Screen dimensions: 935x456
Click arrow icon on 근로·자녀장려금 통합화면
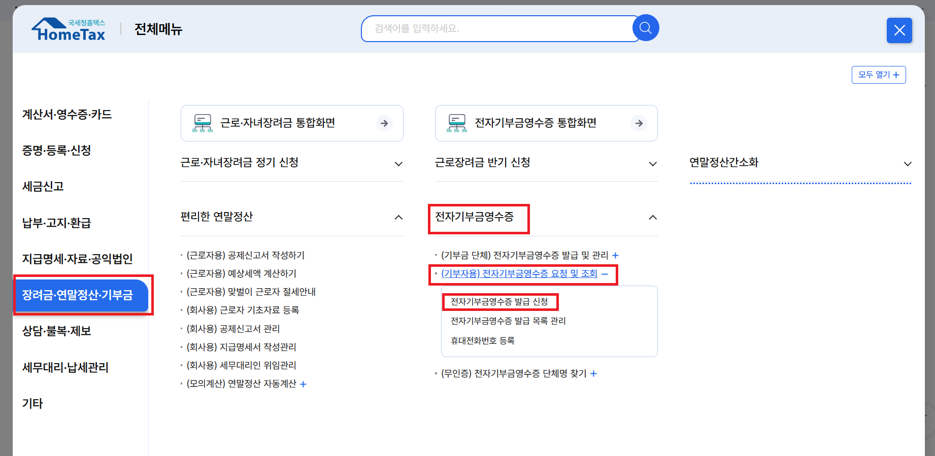click(384, 123)
